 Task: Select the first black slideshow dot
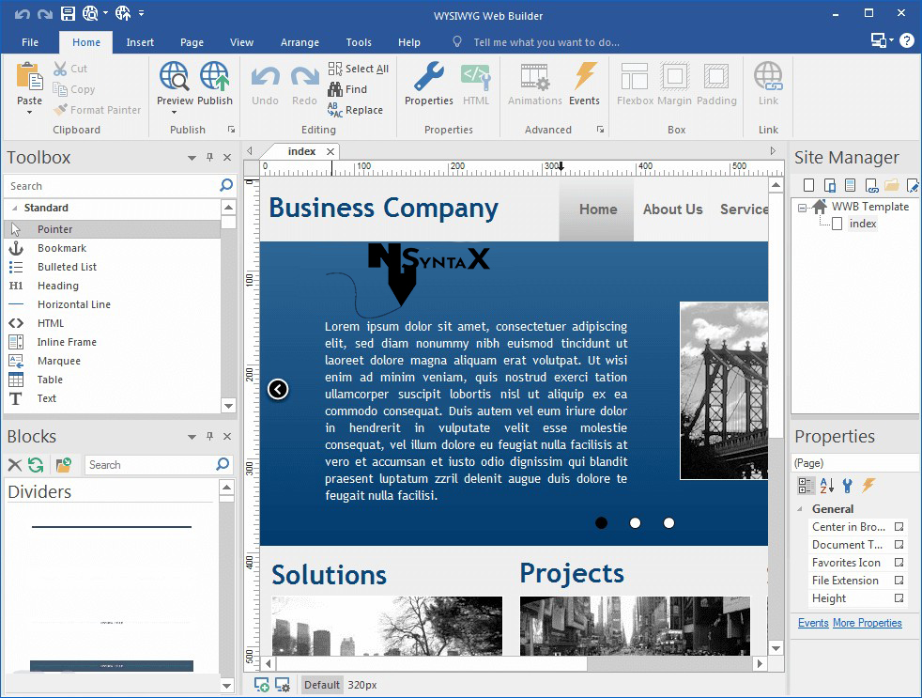pyautogui.click(x=601, y=522)
